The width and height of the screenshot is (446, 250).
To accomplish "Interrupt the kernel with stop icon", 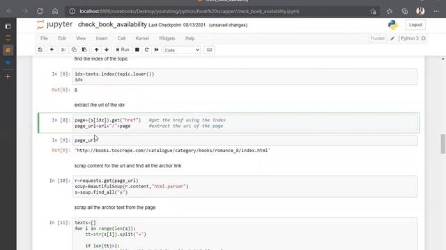I will click(x=137, y=50).
